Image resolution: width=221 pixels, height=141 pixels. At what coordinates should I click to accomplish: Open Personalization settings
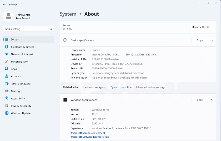pyautogui.click(x=29, y=61)
